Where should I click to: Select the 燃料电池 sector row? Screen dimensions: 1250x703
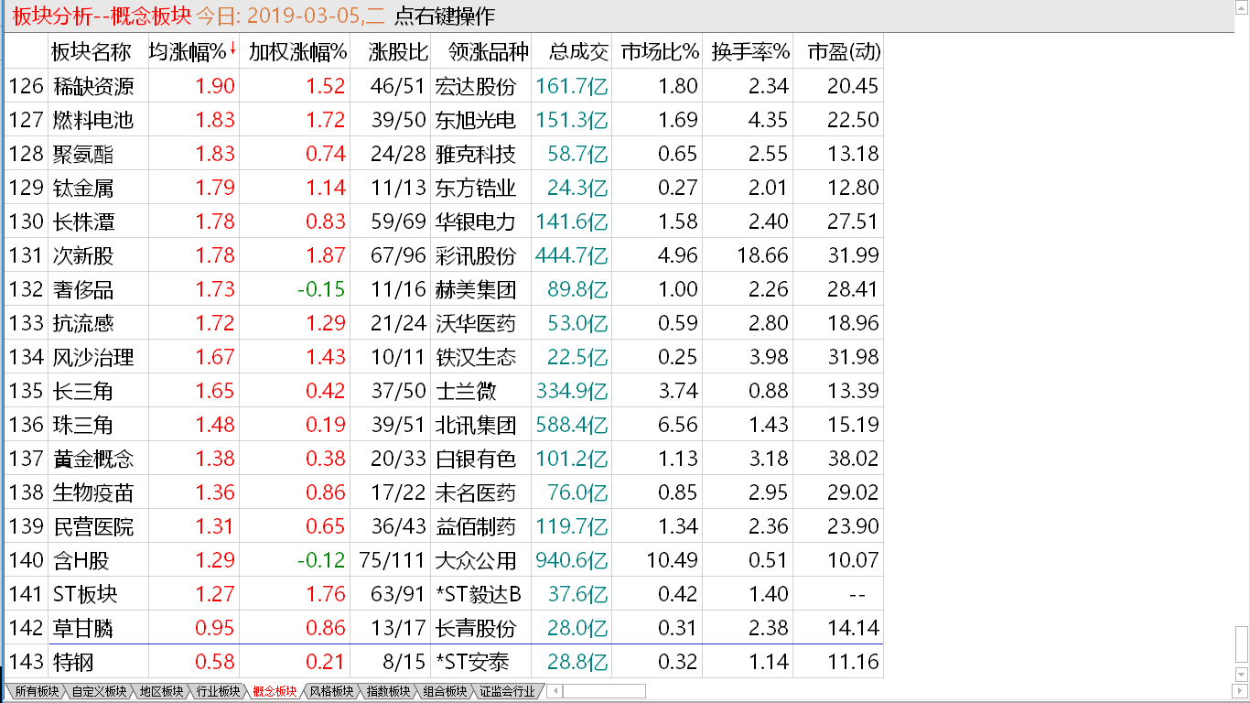(444, 120)
